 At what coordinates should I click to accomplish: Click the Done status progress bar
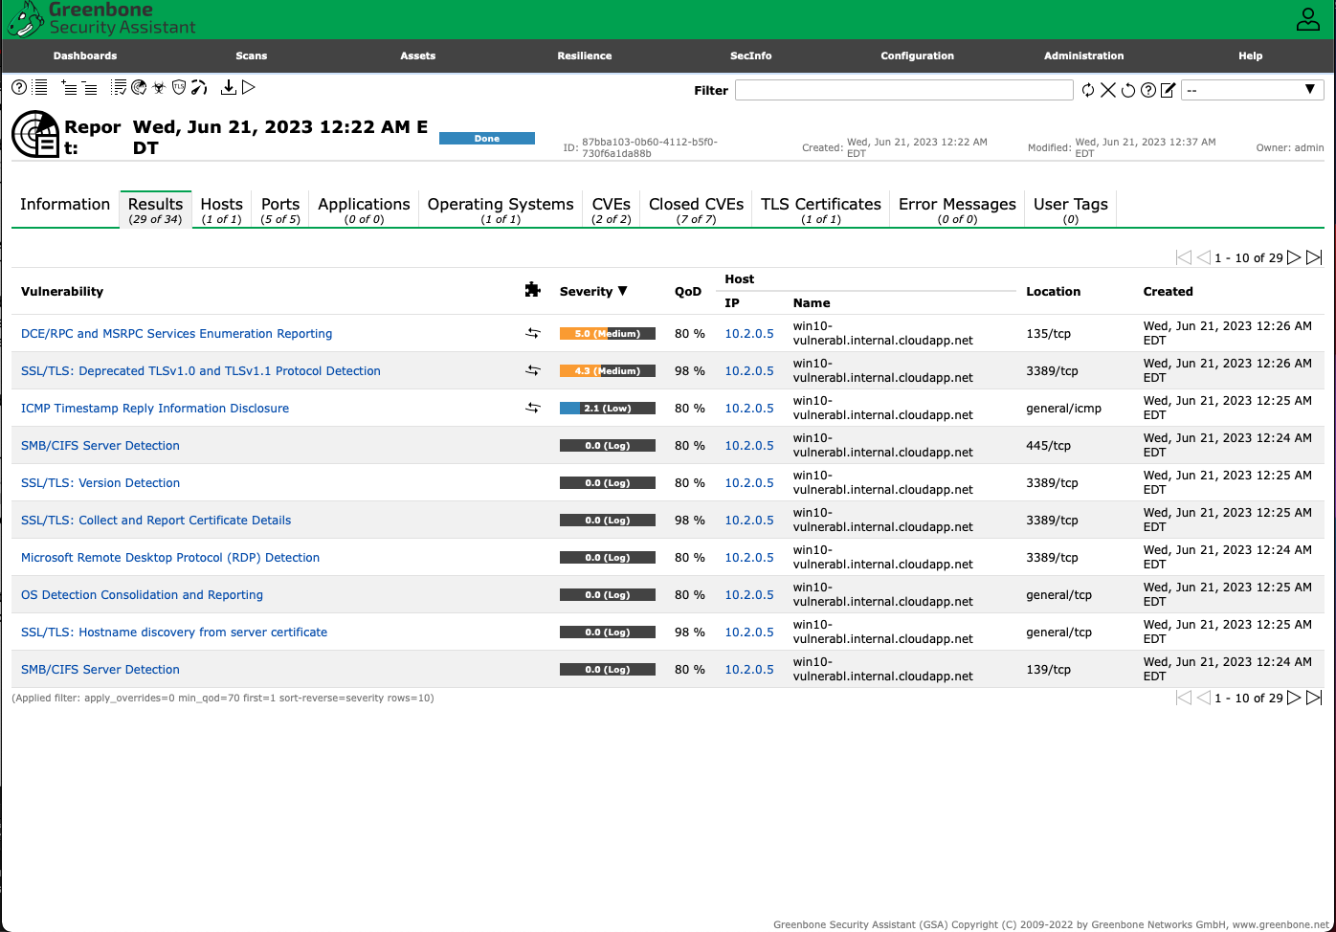click(487, 139)
